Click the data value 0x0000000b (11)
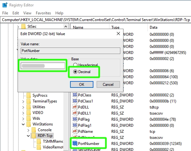This screenshot has width=191, height=151. coord(163,101)
